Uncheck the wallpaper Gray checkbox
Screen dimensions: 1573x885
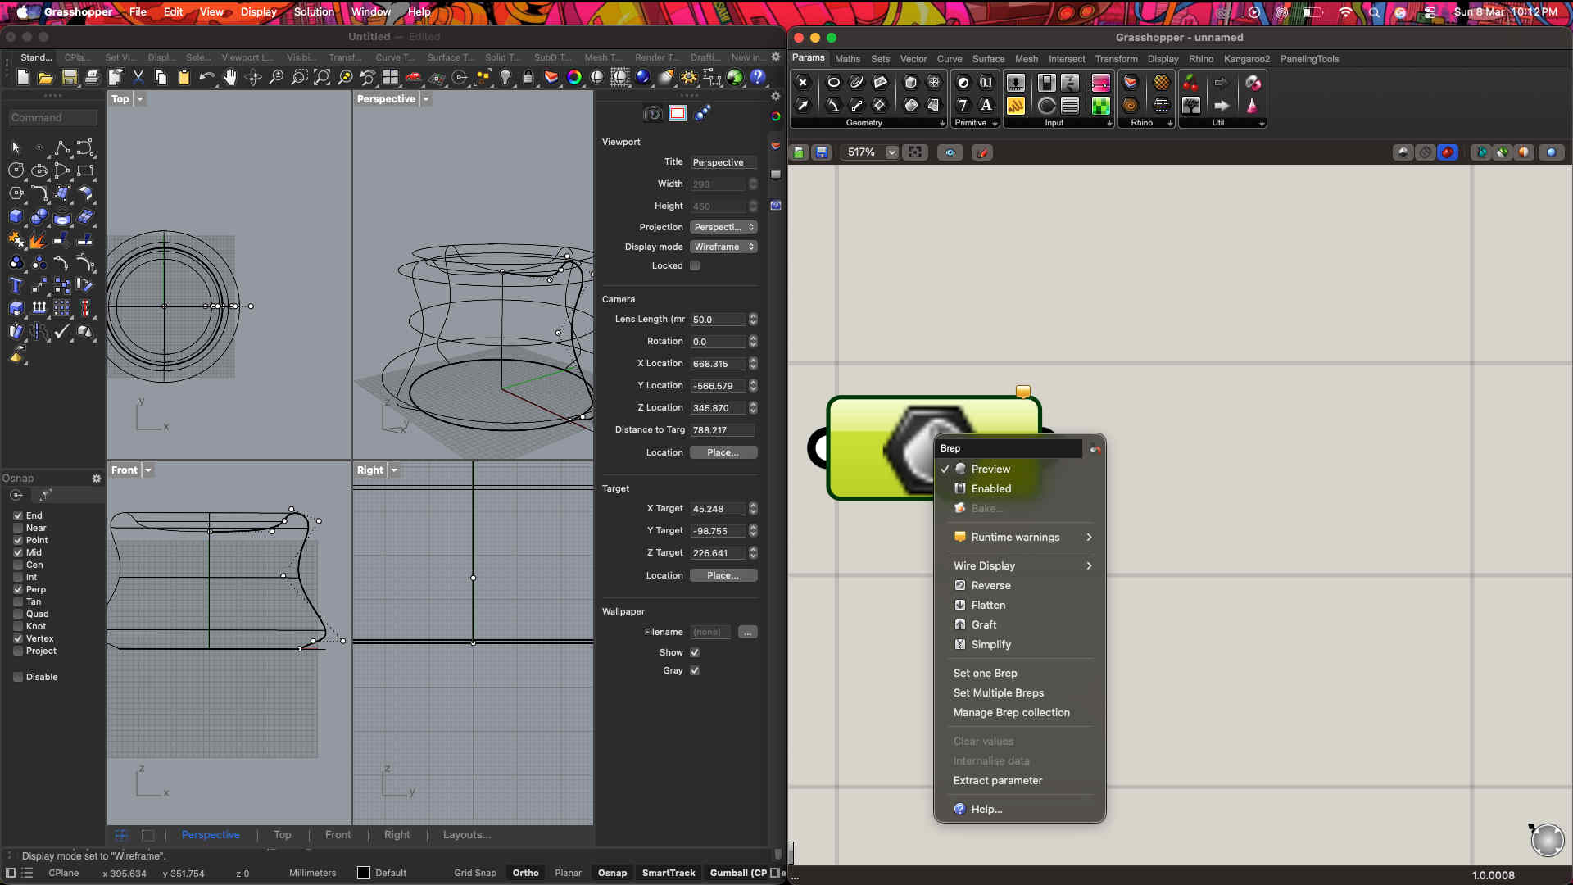point(695,670)
